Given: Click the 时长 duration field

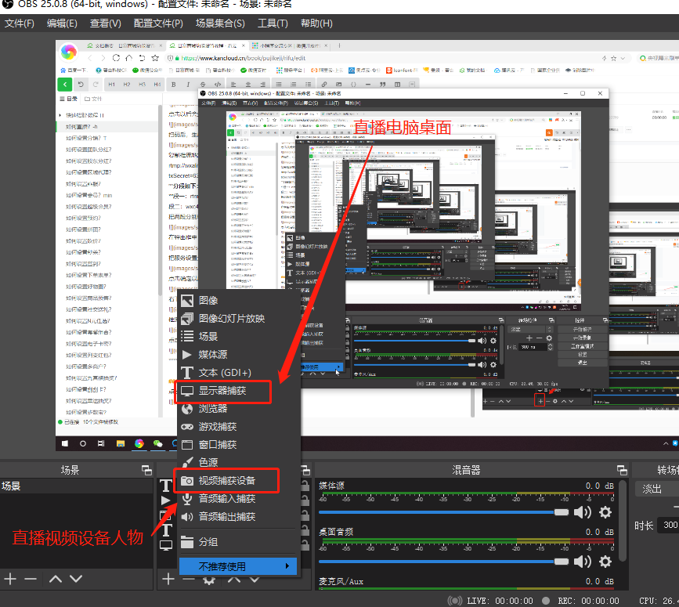Looking at the screenshot, I should 668,526.
